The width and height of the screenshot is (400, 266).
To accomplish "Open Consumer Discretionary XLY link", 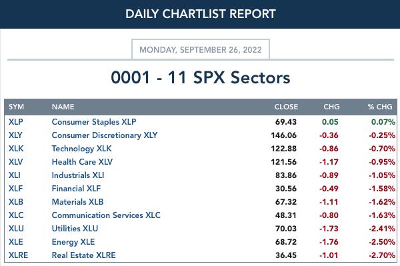I will 105,135.
